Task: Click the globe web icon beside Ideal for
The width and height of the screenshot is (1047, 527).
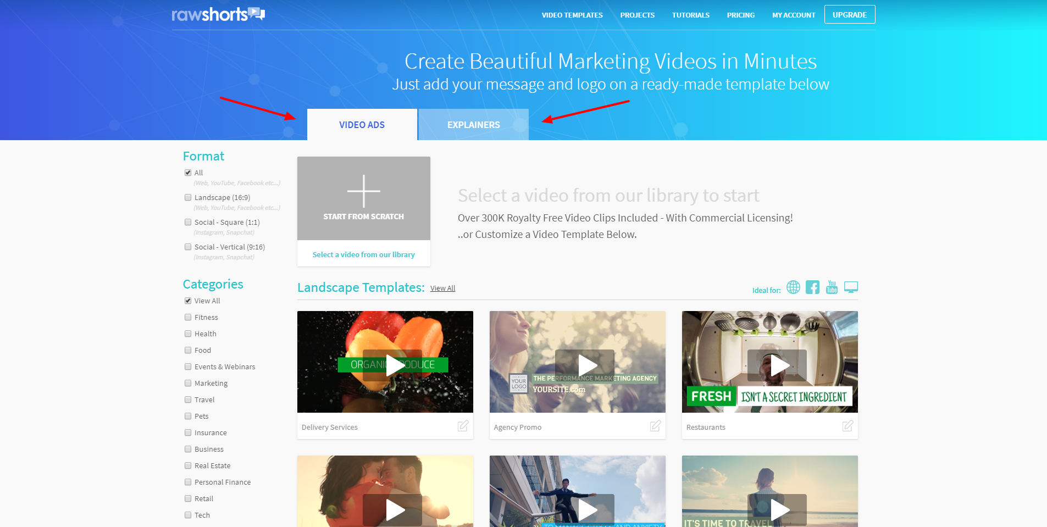Action: pyautogui.click(x=793, y=287)
